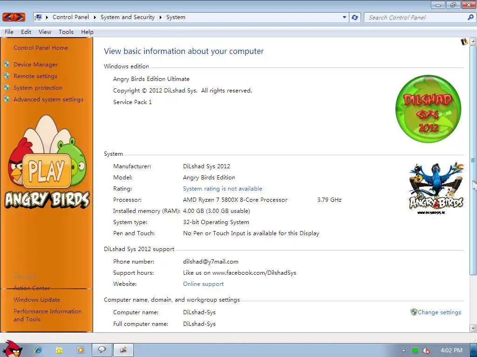Click the back navigation arrow
Image resolution: width=477 pixels, height=357 pixels.
pyautogui.click(x=8, y=17)
